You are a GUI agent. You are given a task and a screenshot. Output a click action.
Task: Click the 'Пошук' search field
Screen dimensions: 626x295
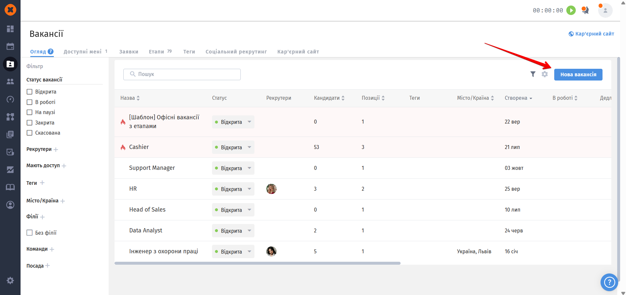[182, 74]
